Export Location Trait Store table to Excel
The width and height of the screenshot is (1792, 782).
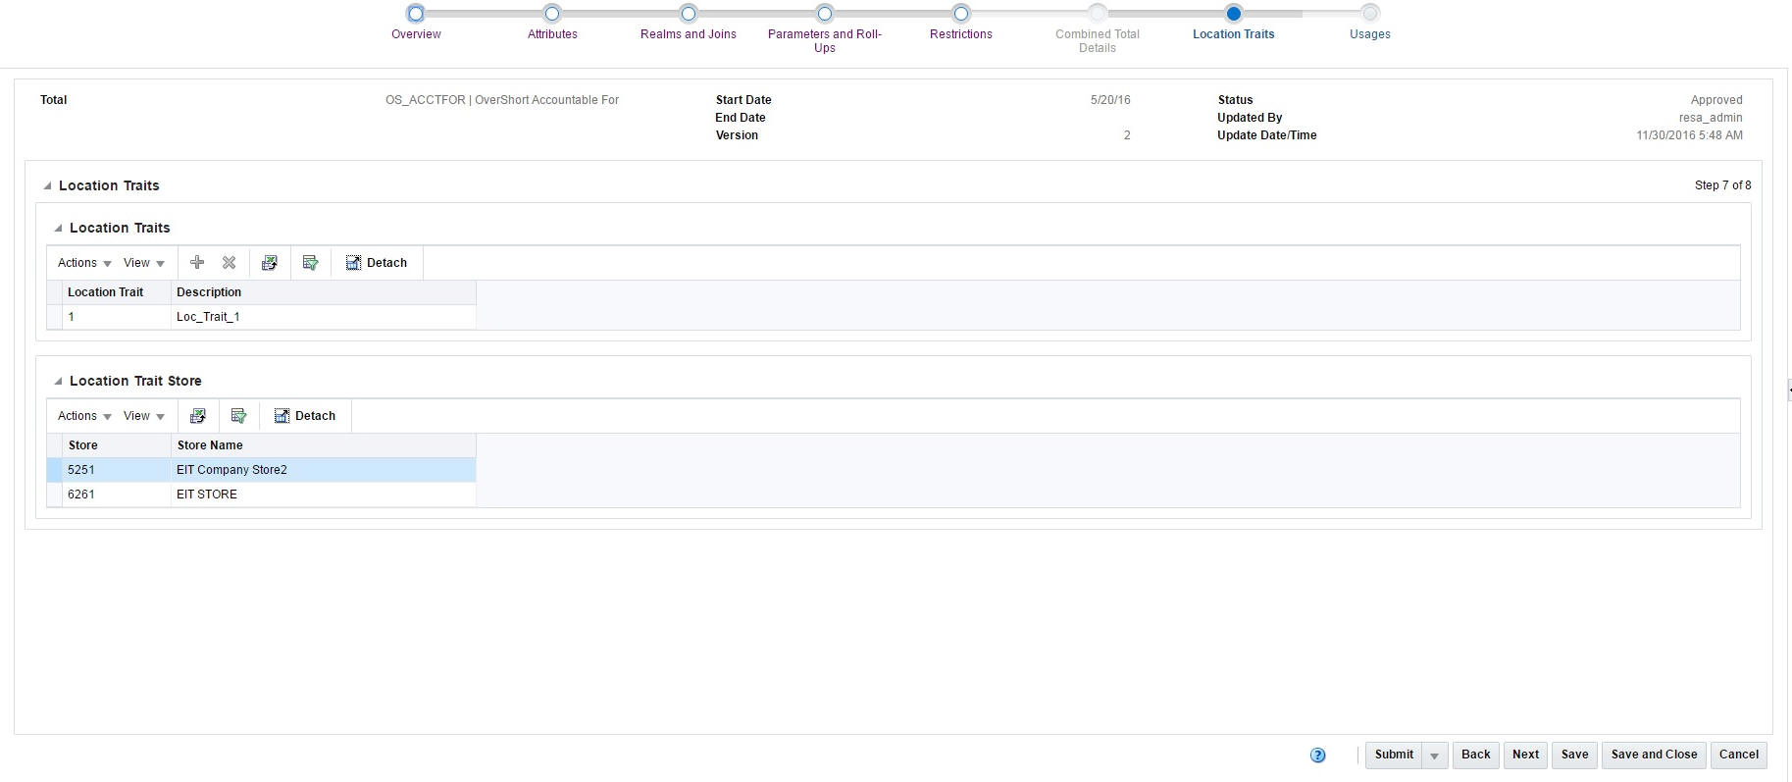pos(198,416)
